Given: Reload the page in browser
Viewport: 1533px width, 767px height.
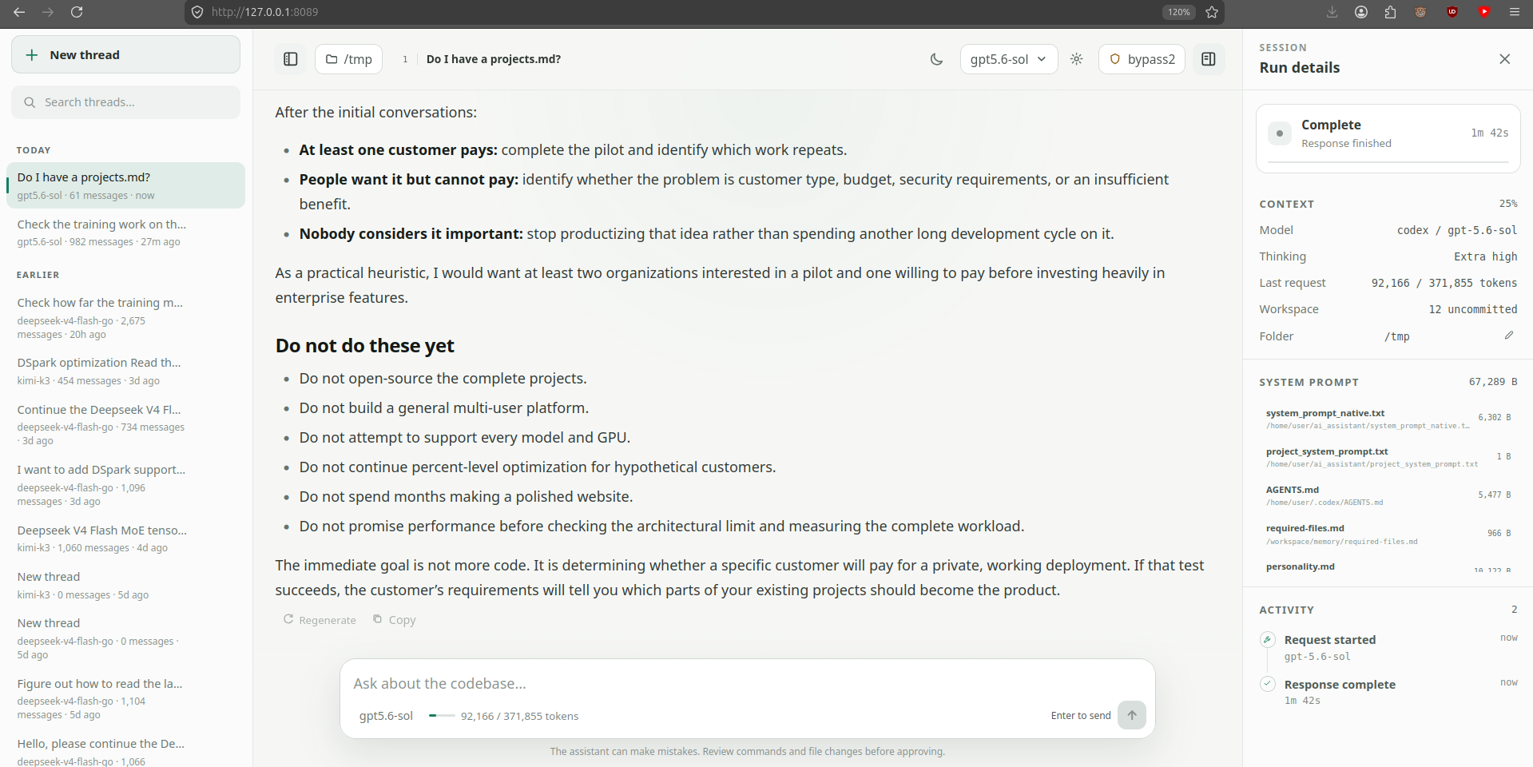Looking at the screenshot, I should coord(76,12).
